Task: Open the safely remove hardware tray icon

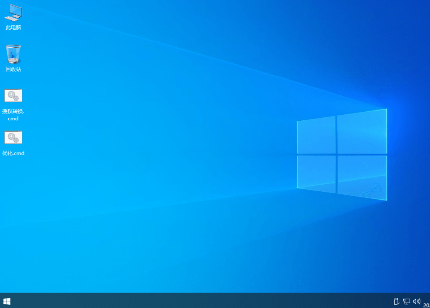Action: [396, 301]
